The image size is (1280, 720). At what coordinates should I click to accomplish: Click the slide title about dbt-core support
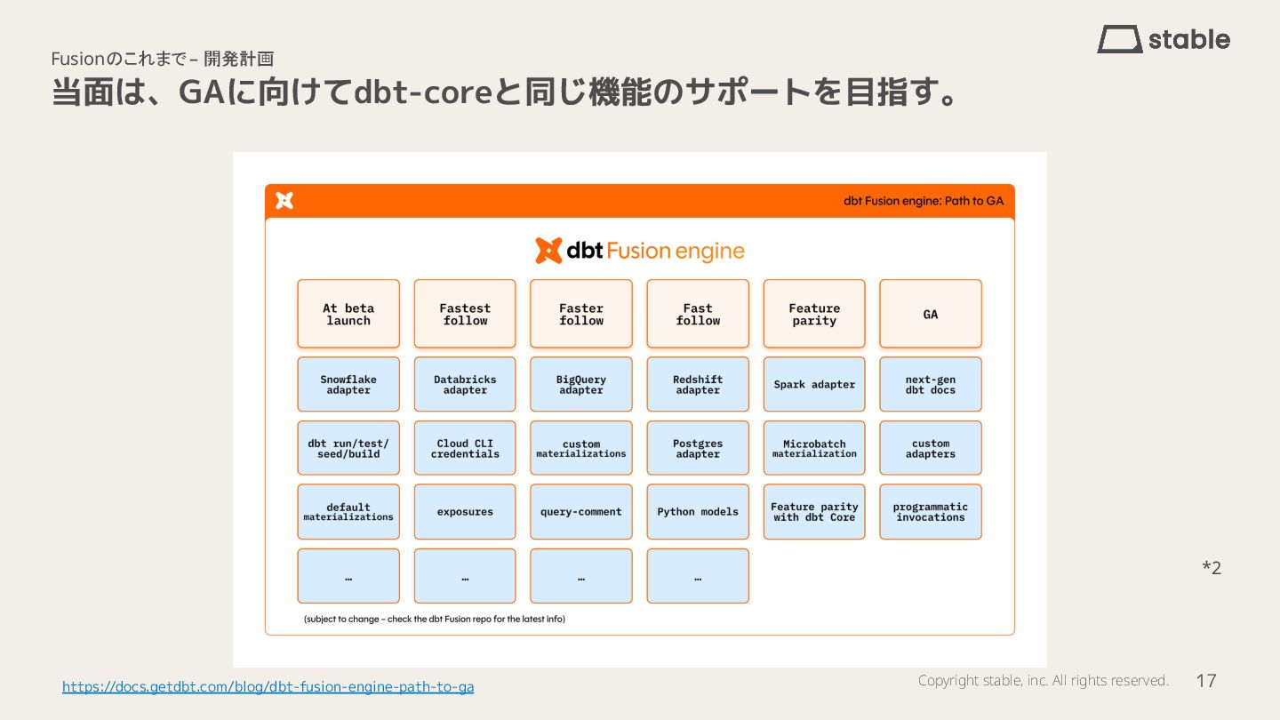[505, 92]
